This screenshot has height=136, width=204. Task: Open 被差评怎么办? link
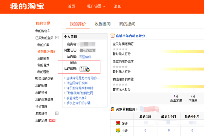pyautogui.click(x=76, y=98)
